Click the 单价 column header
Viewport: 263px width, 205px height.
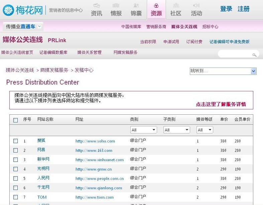tap(224, 119)
